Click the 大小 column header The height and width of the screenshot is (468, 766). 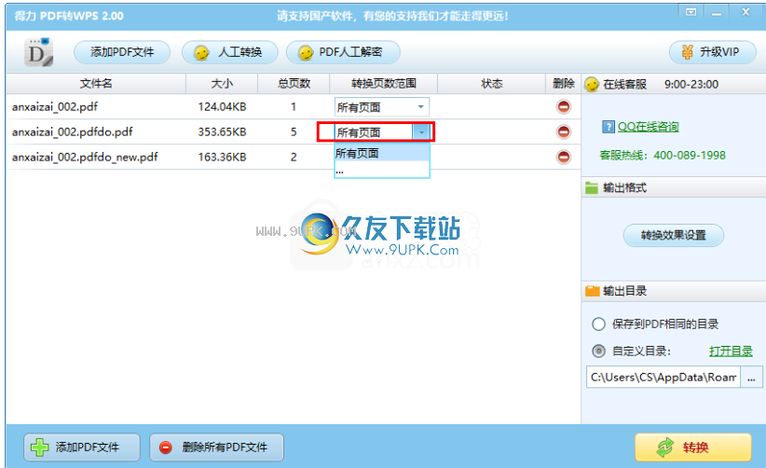click(222, 84)
